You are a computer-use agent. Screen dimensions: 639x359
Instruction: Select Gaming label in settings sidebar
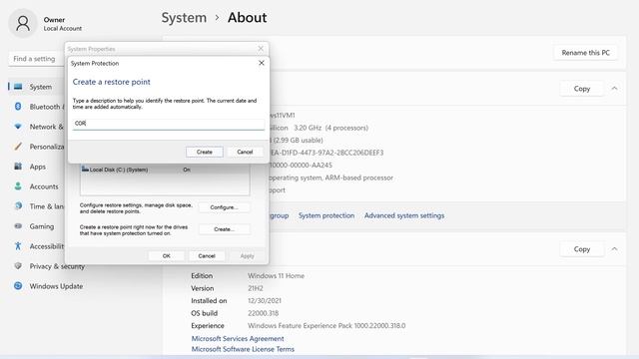(x=42, y=226)
